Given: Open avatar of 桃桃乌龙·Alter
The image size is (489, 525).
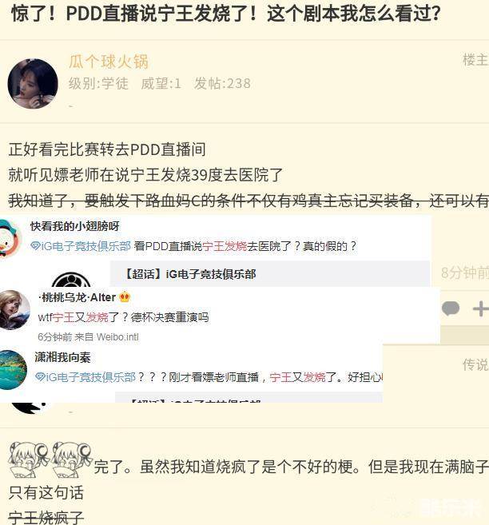Looking at the screenshot, I should coord(14,310).
